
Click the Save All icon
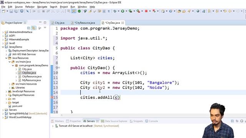(x=16, y=11)
